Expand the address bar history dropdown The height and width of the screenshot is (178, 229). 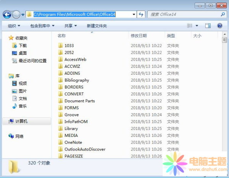point(134,14)
